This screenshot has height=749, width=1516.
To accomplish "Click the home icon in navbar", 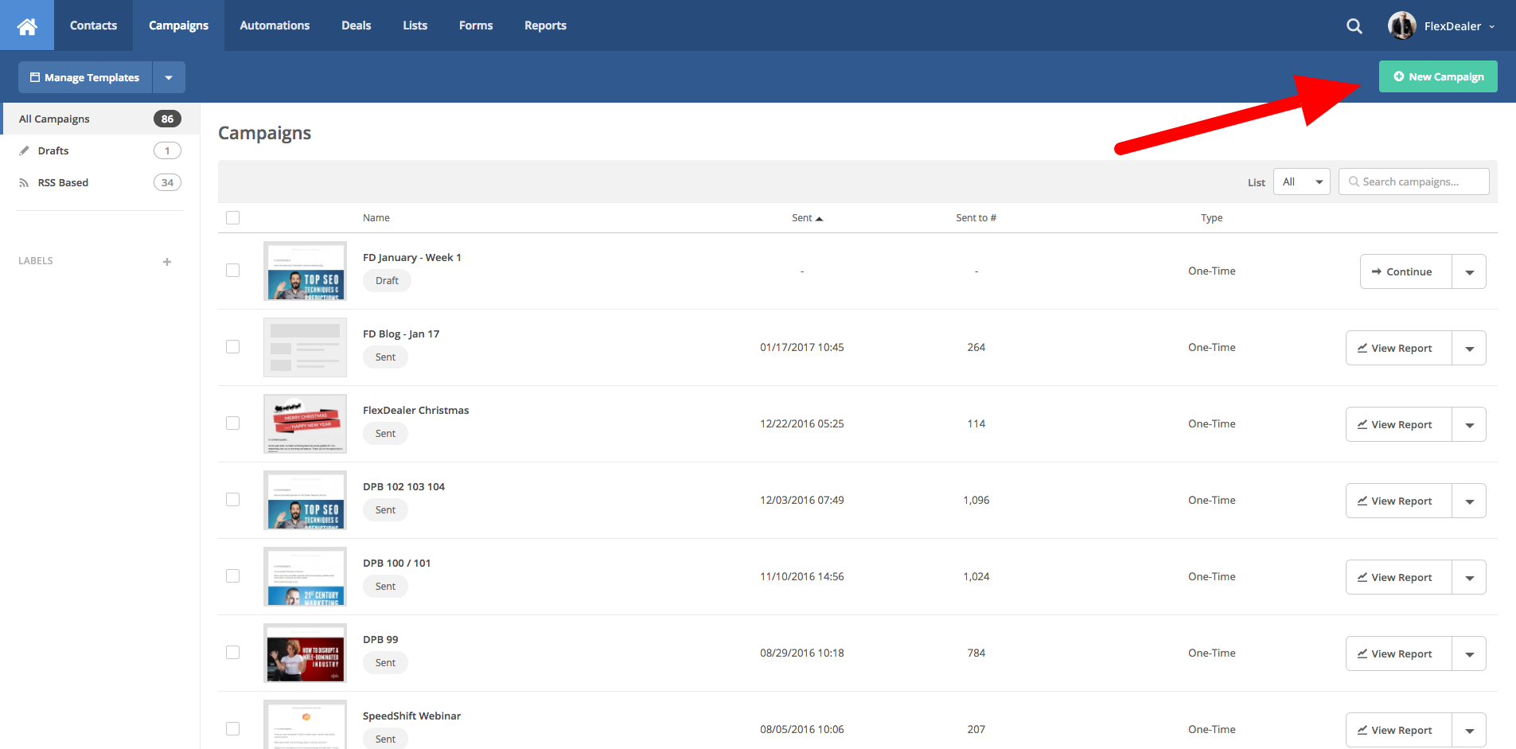I will pyautogui.click(x=27, y=26).
